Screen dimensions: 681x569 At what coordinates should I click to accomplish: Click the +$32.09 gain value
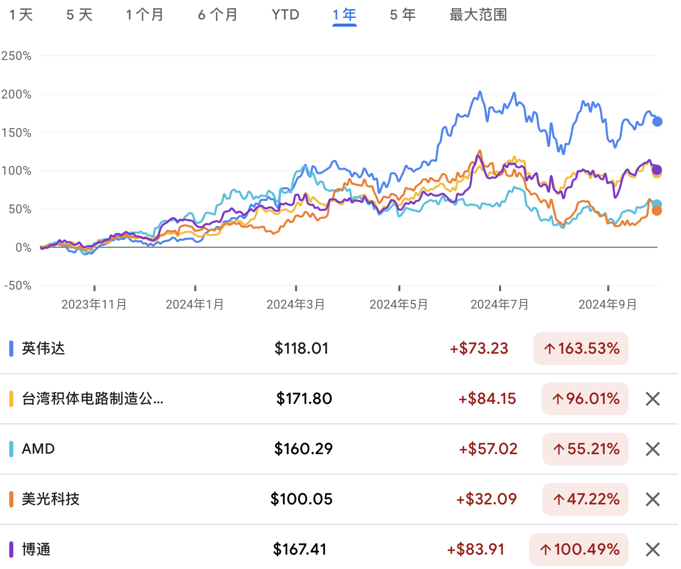pos(487,499)
